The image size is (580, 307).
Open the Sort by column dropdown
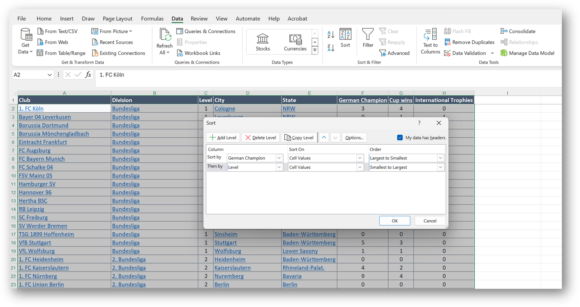click(279, 158)
